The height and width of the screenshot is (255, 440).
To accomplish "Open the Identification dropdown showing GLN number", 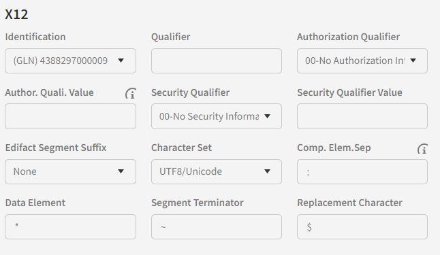I will tap(70, 61).
